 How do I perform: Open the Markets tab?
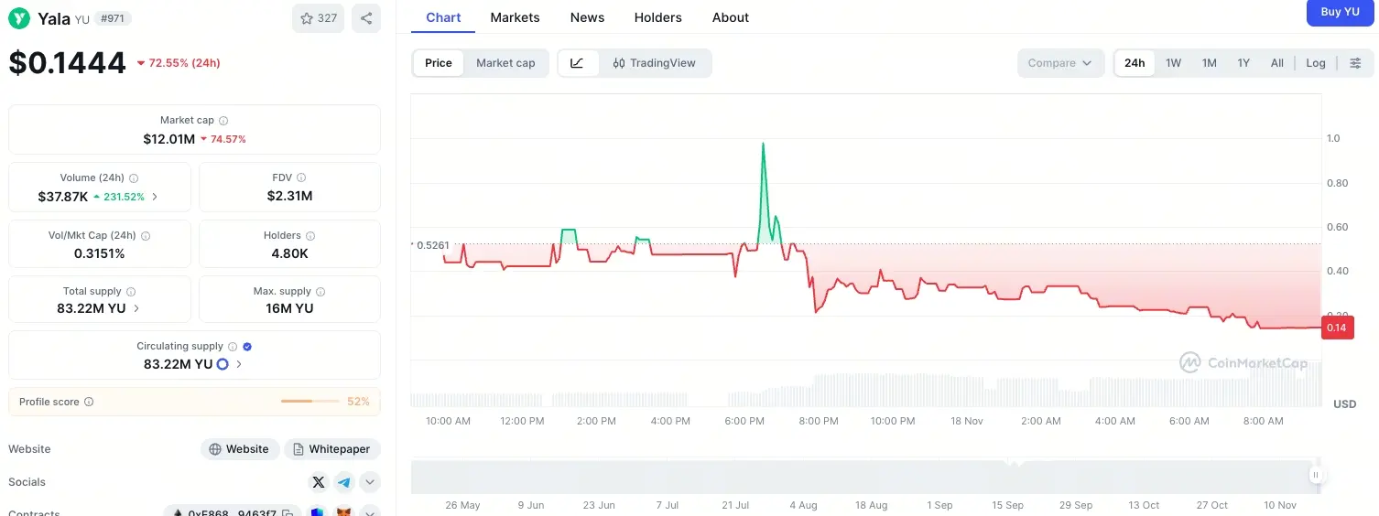pos(515,17)
